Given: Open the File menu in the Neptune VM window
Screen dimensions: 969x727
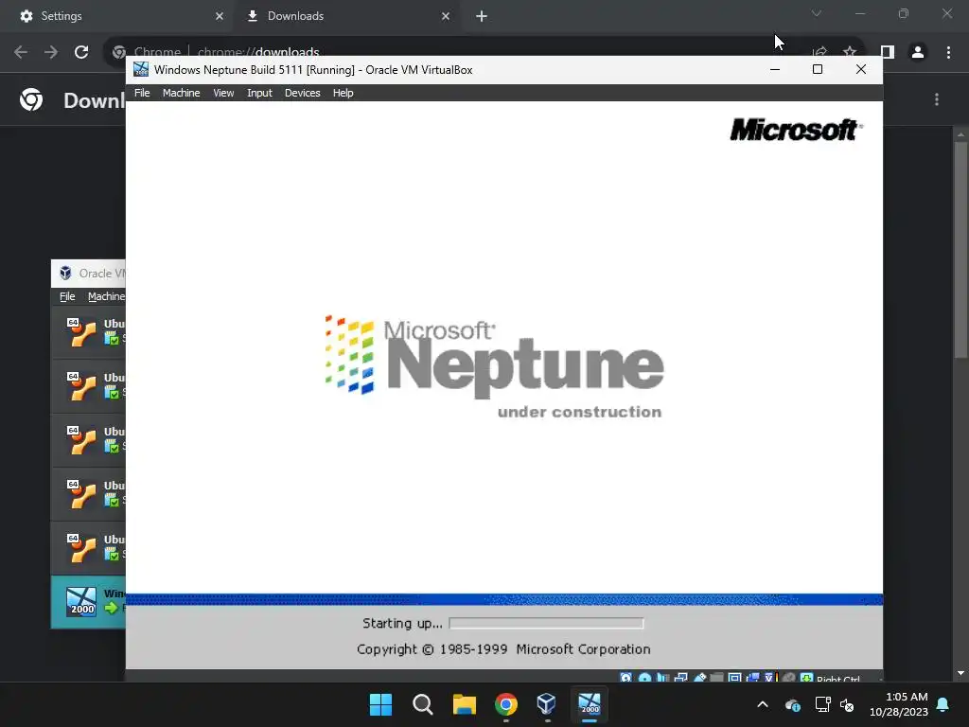Looking at the screenshot, I should click(x=142, y=93).
